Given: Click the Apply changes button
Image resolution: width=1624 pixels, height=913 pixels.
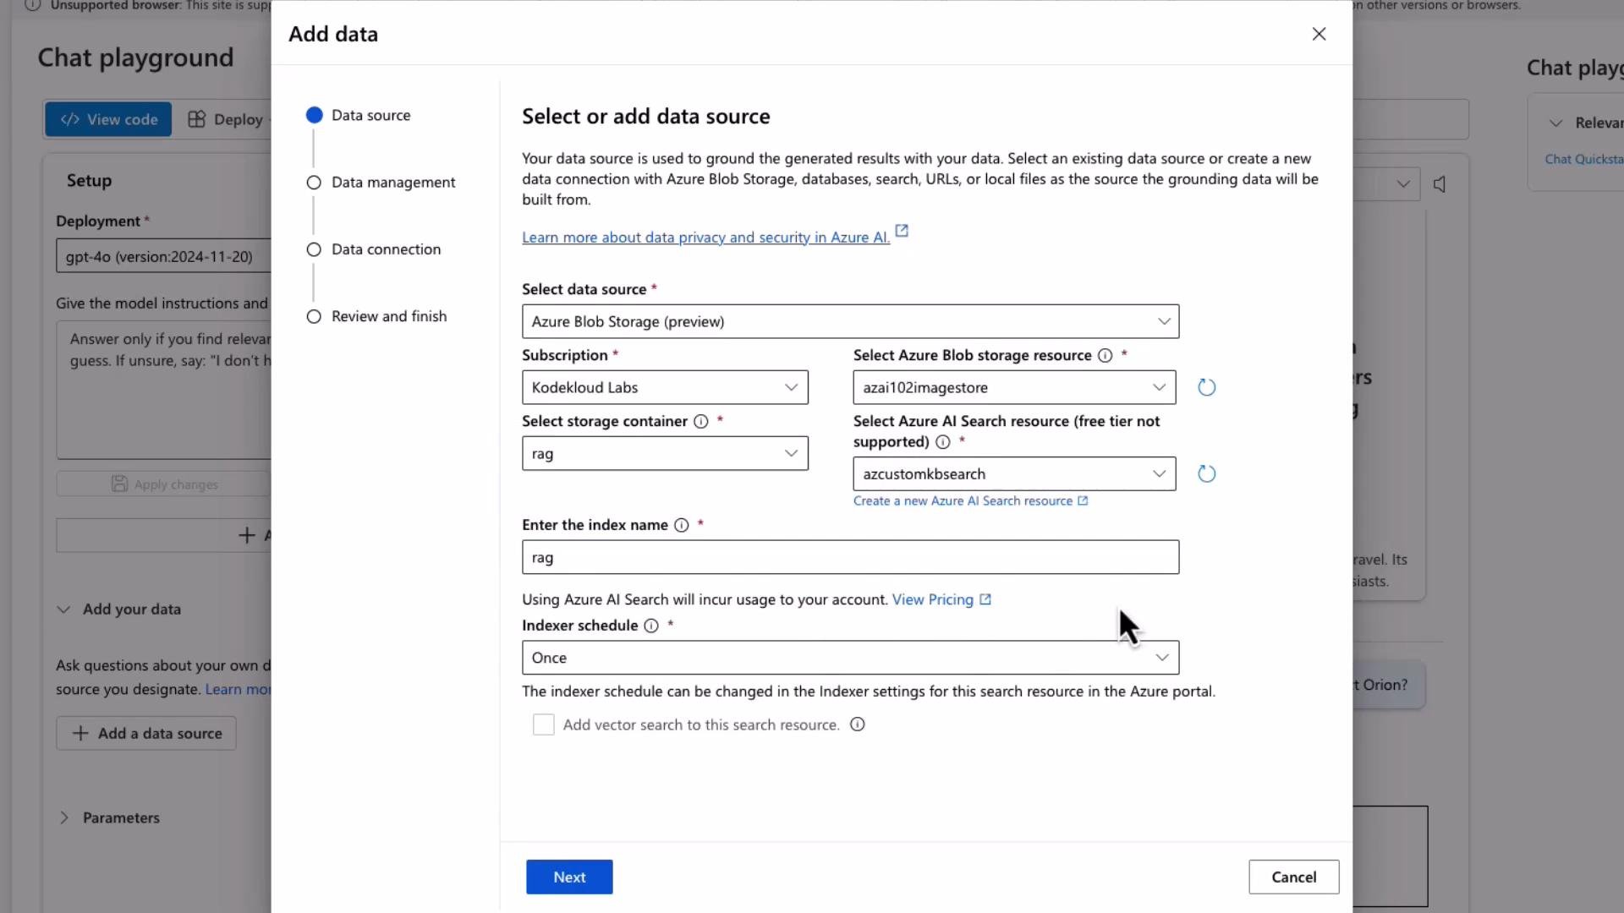Looking at the screenshot, I should coord(164,484).
